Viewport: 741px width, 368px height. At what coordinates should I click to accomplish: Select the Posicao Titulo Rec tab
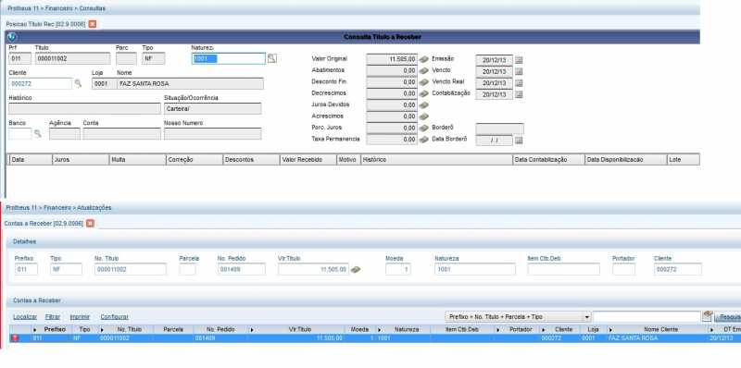pos(45,24)
